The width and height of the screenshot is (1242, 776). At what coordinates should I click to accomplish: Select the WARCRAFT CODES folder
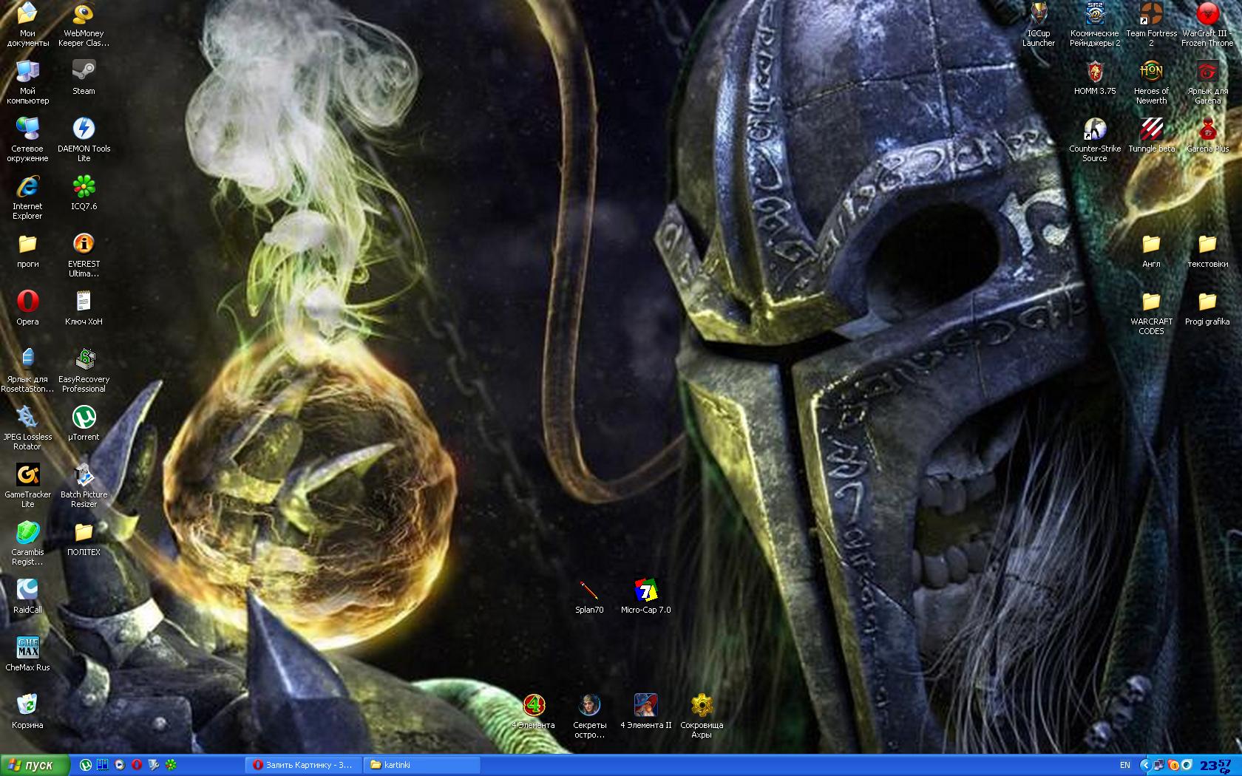(x=1151, y=312)
